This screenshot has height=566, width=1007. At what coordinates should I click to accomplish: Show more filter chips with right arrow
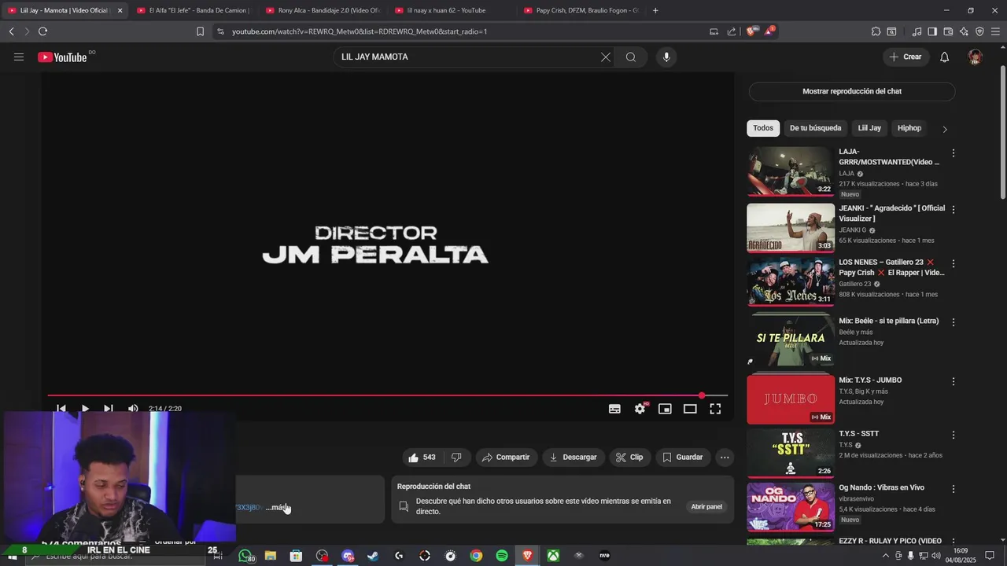pos(945,129)
